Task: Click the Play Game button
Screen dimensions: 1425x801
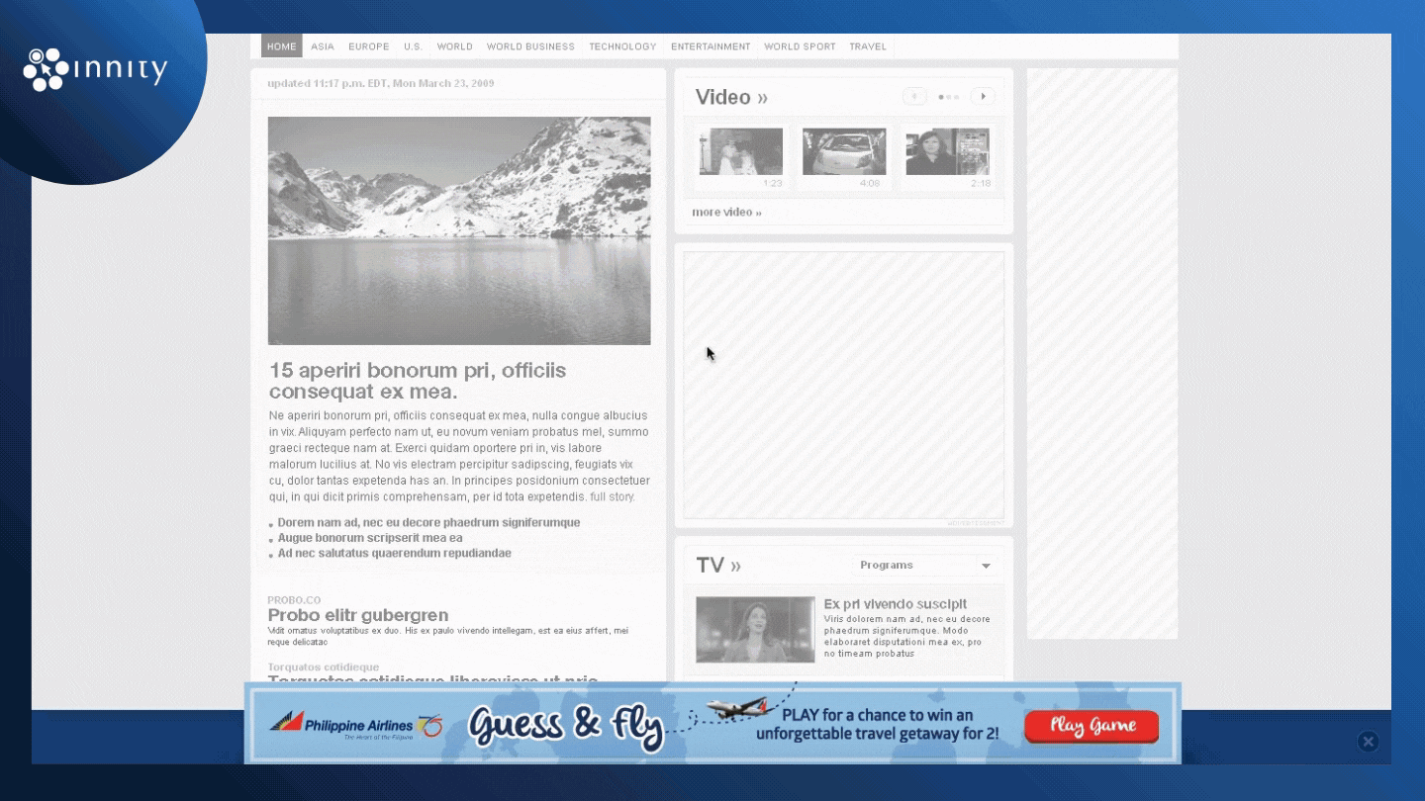Action: 1092,726
